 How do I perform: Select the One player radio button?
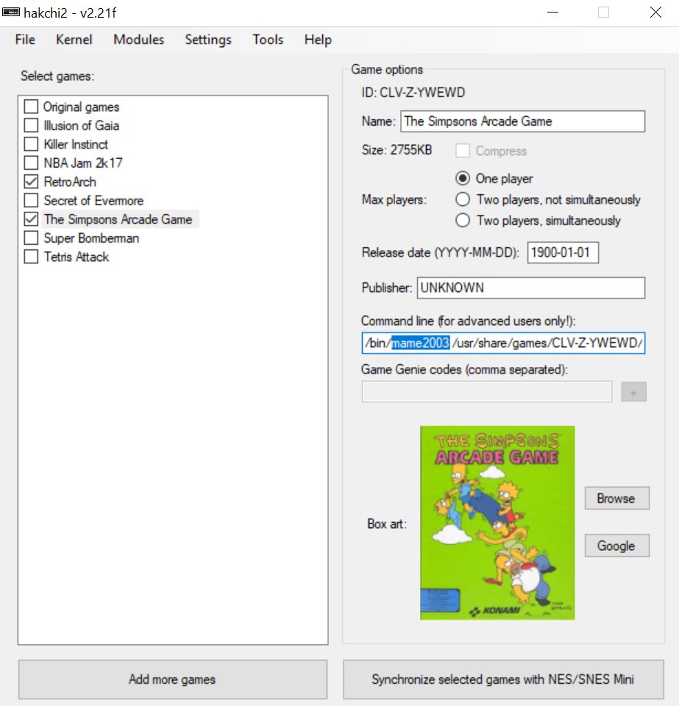pos(463,178)
